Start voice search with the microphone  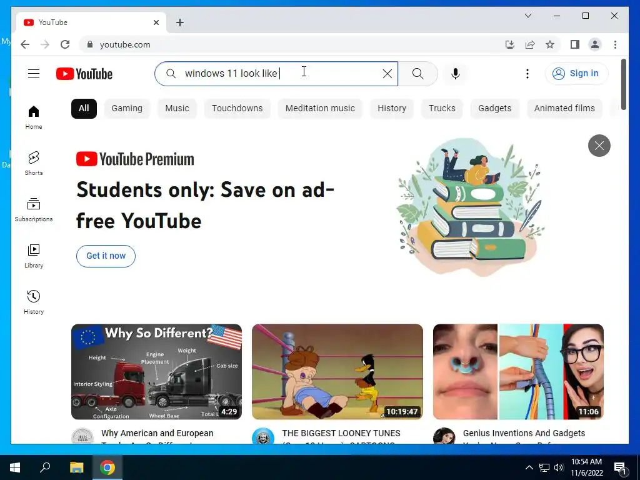click(x=456, y=74)
